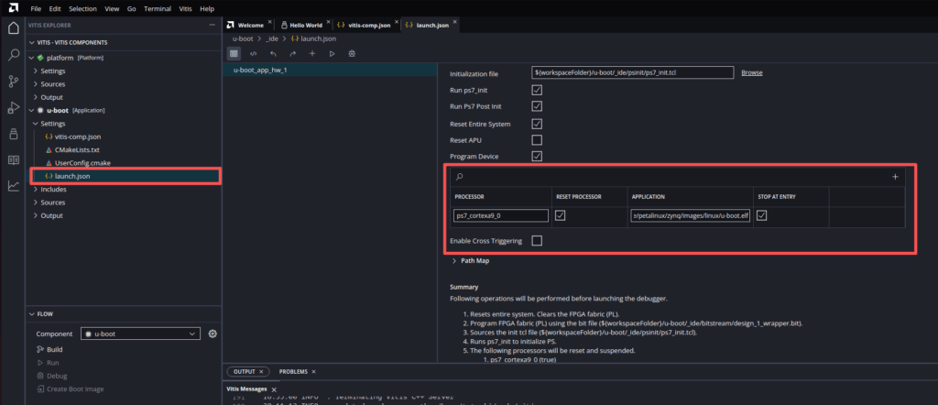938x405 pixels.
Task: Click the AMD logo in the title bar
Action: [x=13, y=7]
